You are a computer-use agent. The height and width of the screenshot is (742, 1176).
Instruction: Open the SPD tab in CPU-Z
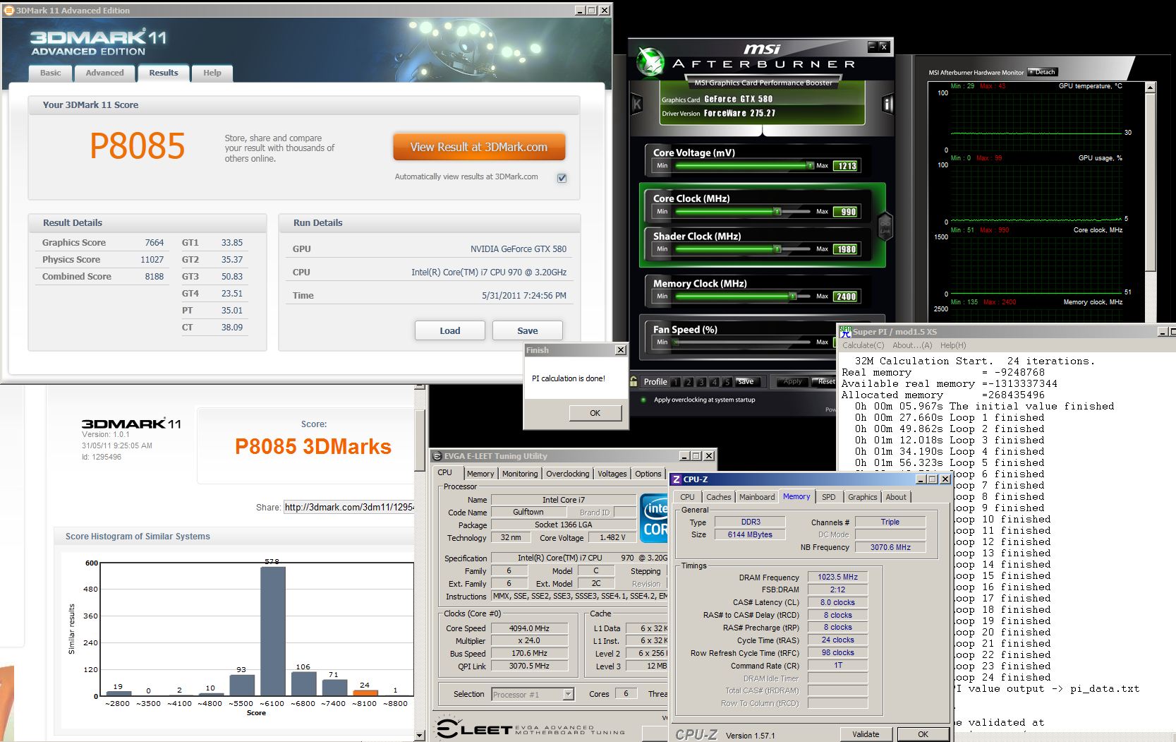coord(828,497)
